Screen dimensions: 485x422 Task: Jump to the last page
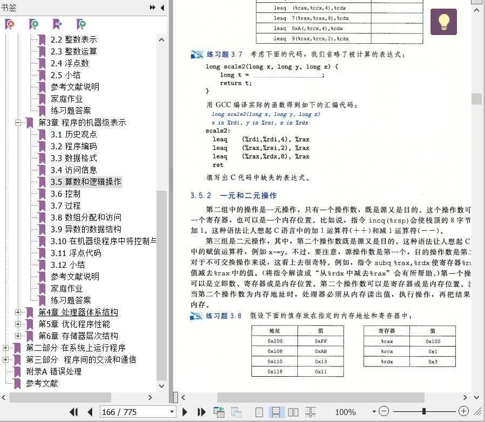[x=201, y=412]
